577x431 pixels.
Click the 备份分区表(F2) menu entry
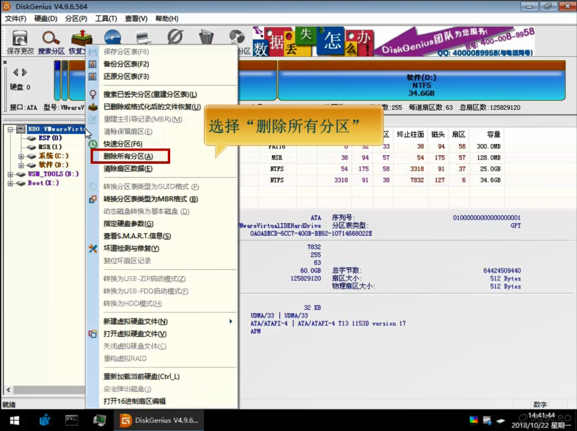click(x=126, y=64)
